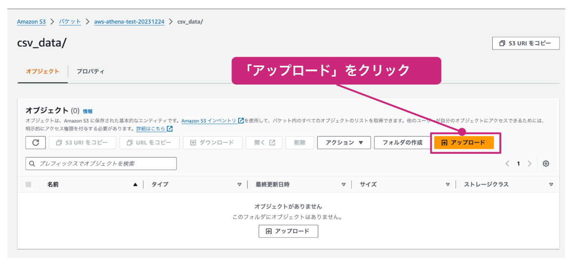Open バケット breadcrumb link
584x267 pixels.
[70, 22]
